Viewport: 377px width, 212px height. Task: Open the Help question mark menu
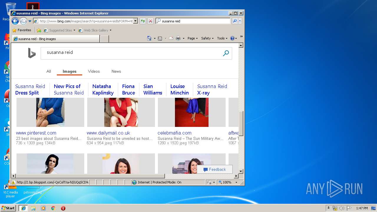click(233, 38)
